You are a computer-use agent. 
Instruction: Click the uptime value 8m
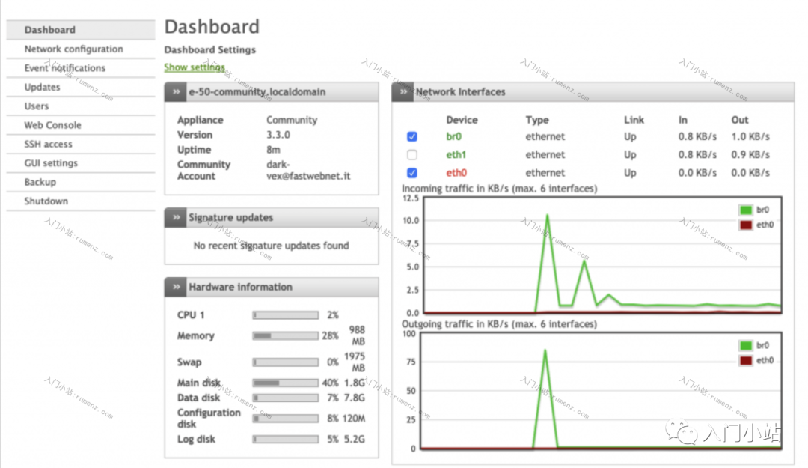273,150
